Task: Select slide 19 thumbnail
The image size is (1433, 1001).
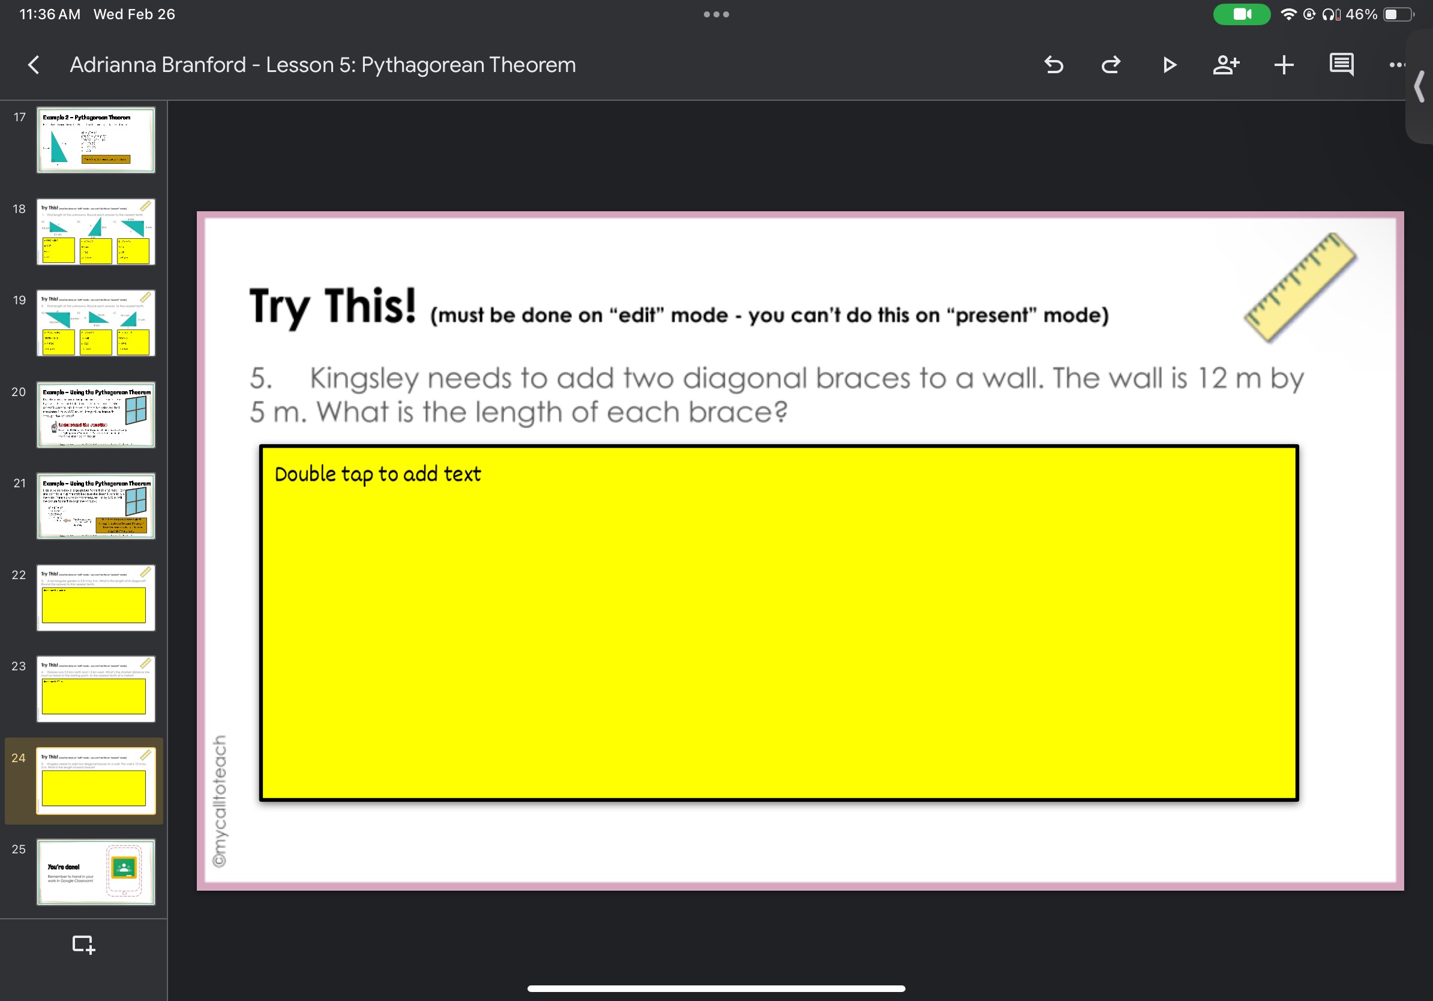Action: [x=96, y=323]
